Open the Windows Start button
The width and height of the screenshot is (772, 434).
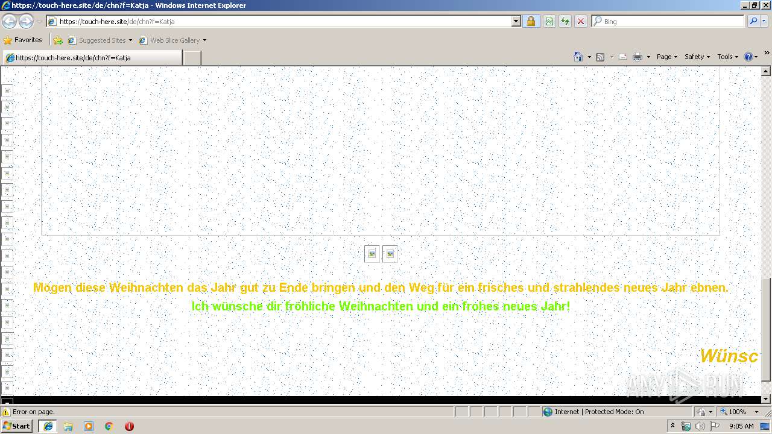(17, 426)
